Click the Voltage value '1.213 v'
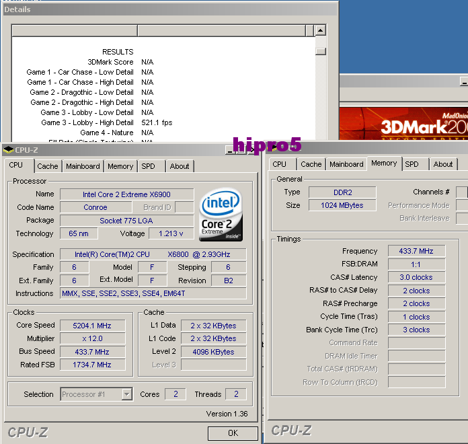The height and width of the screenshot is (444, 468). point(171,233)
